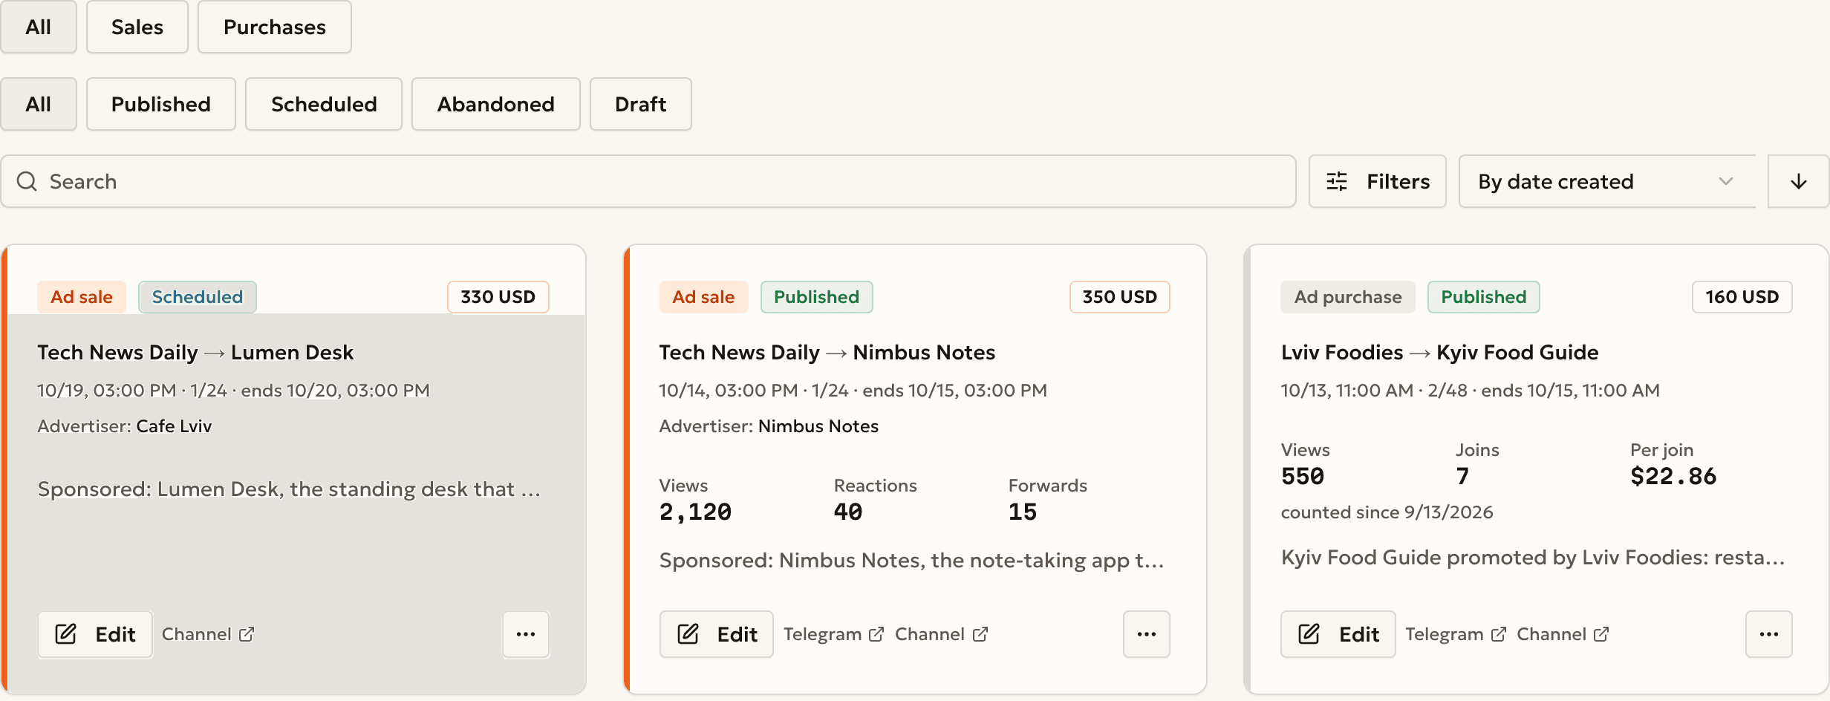This screenshot has width=1830, height=701.
Task: Click the Filters sliders icon
Action: coord(1337,181)
